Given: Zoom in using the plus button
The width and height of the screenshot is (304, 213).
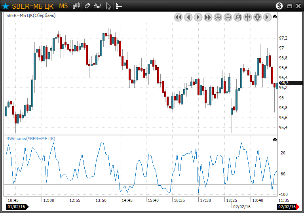Looking at the screenshot, I should pos(218,17).
